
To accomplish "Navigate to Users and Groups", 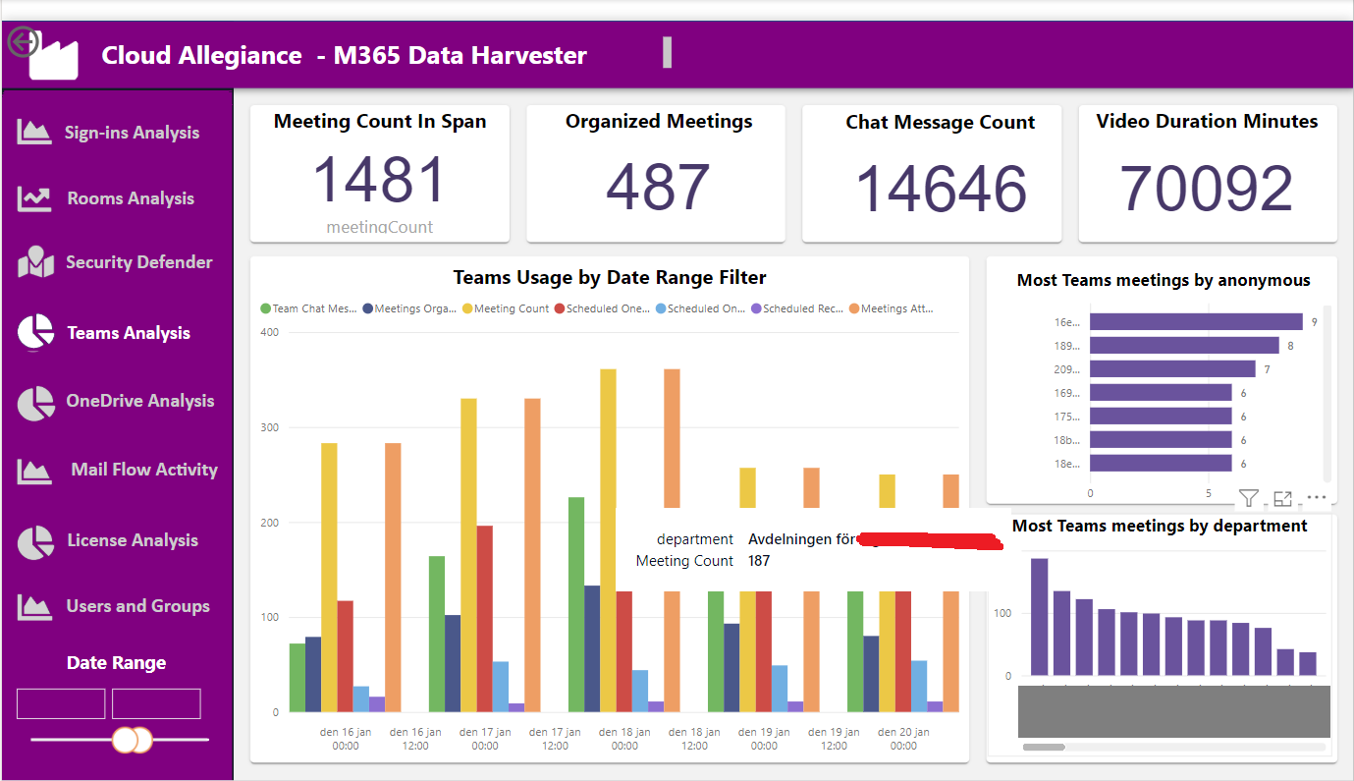I will pyautogui.click(x=137, y=606).
